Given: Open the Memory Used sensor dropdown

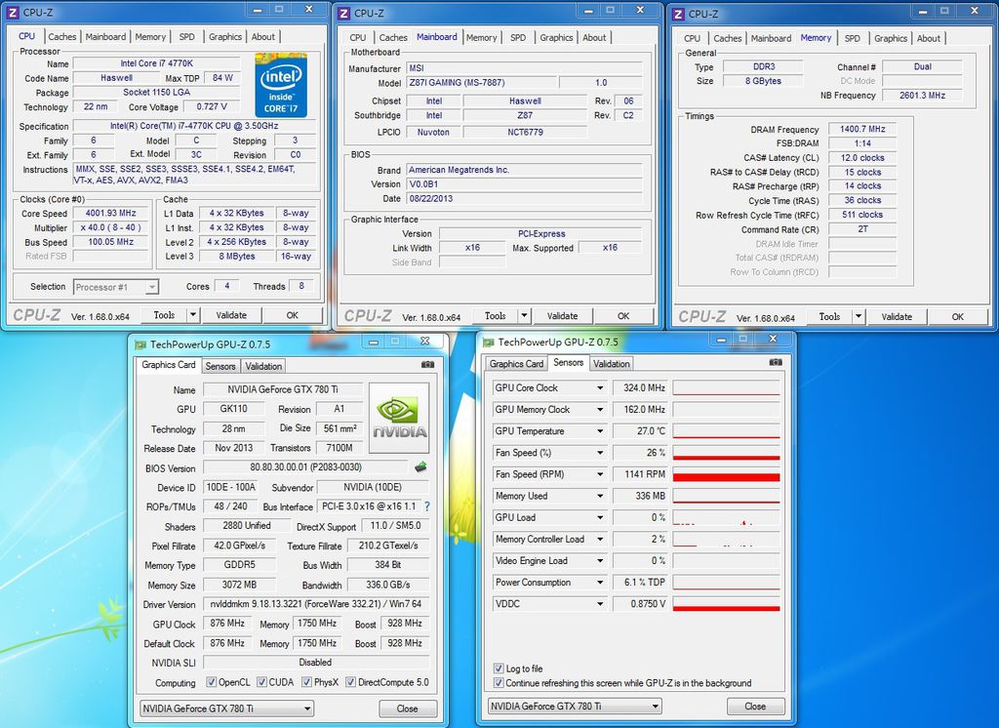Looking at the screenshot, I should point(600,496).
